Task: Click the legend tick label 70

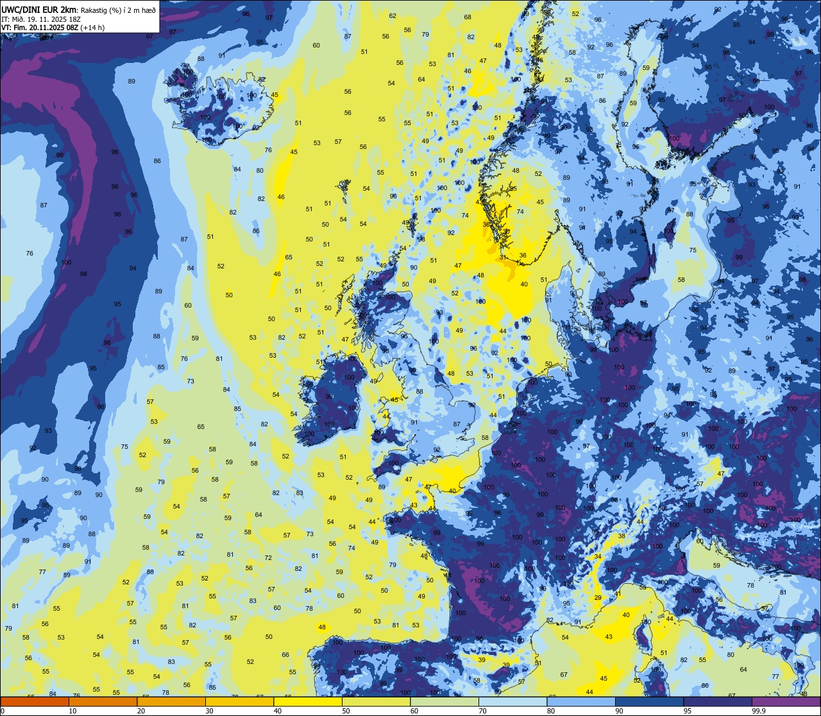Action: click(x=482, y=711)
